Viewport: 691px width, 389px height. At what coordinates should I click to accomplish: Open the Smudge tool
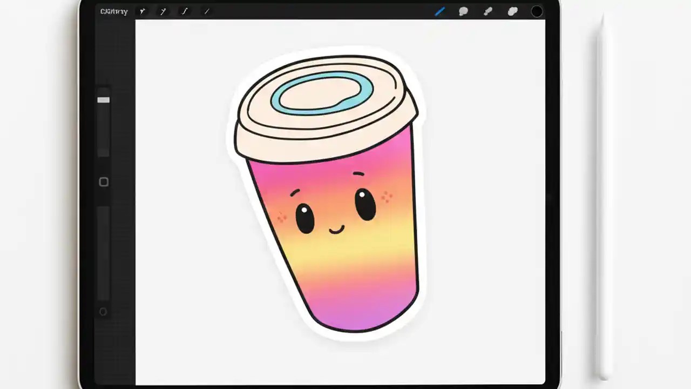(x=463, y=11)
